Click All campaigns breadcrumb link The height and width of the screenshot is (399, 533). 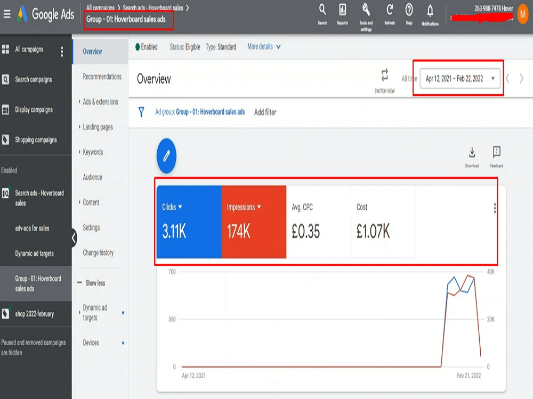tap(100, 7)
